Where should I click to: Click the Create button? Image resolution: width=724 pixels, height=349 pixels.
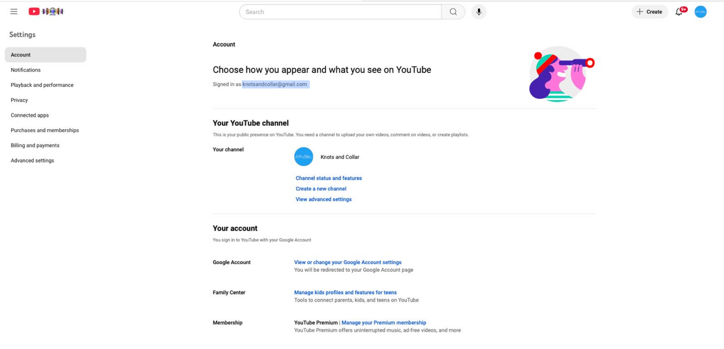[x=649, y=12]
